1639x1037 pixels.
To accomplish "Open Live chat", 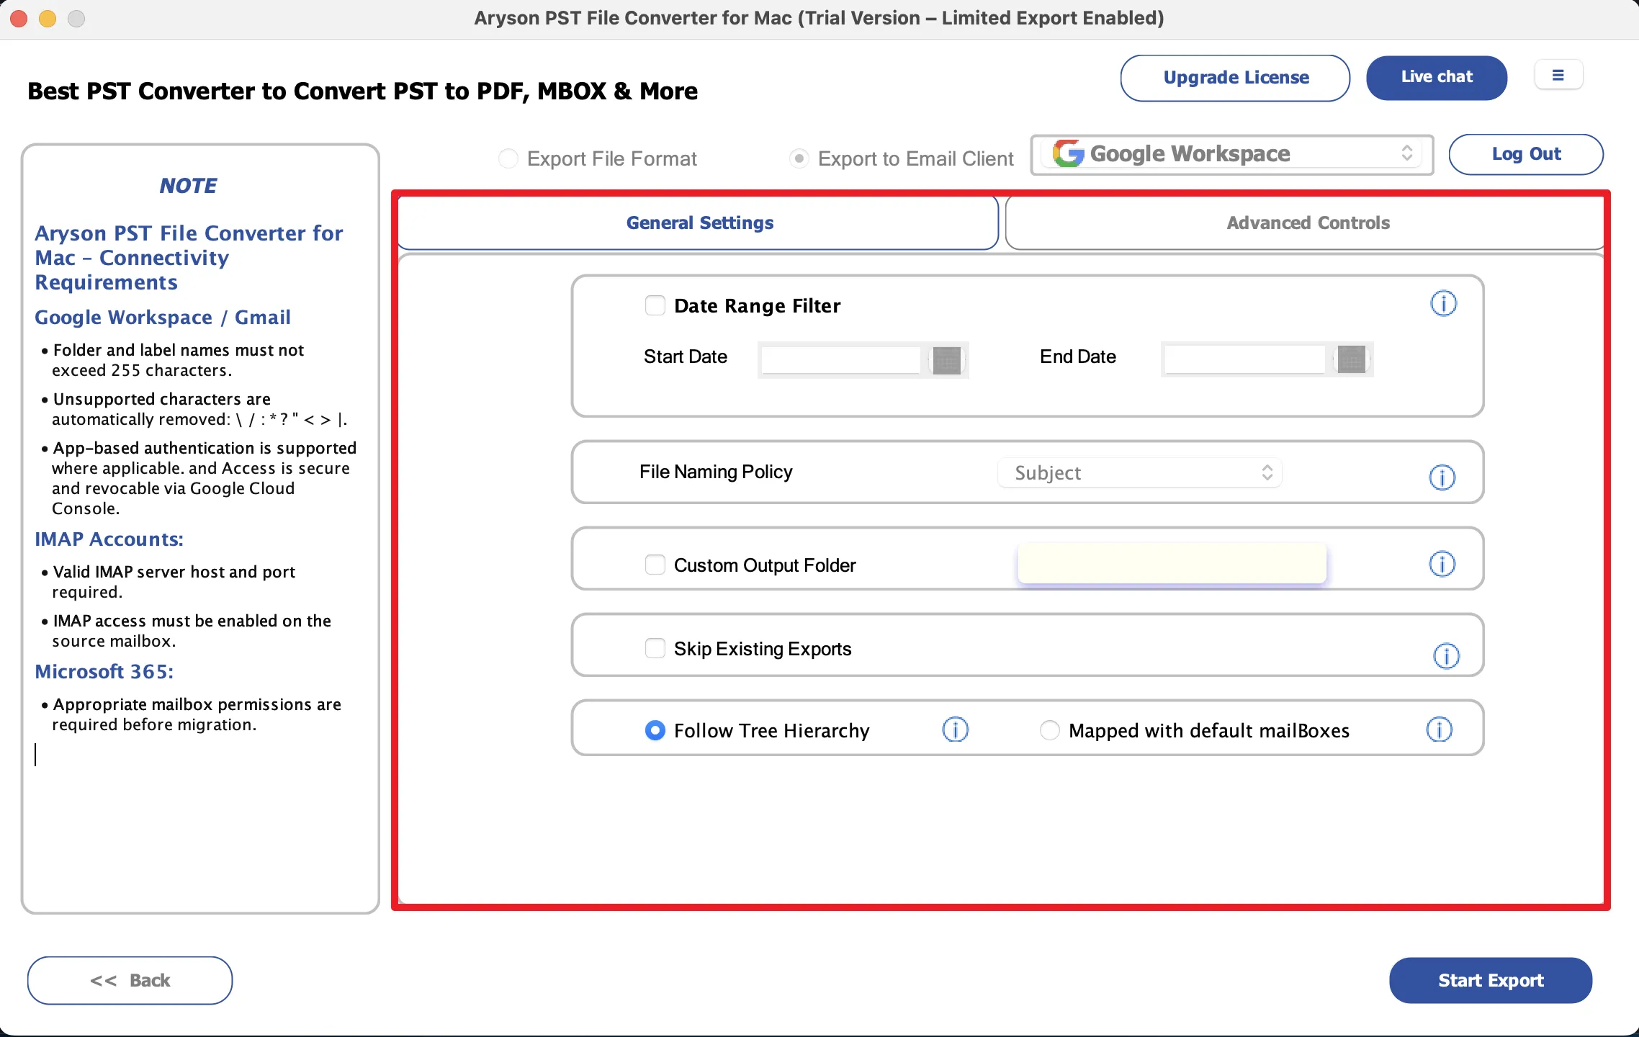I will tap(1437, 77).
